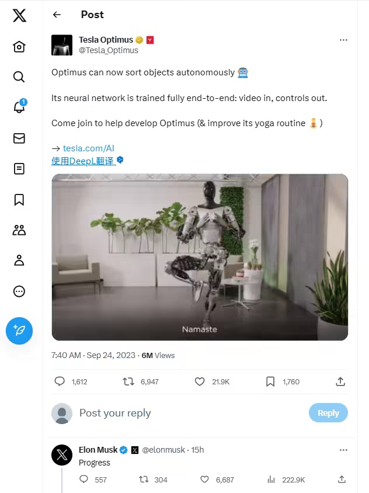The image size is (369, 493).
Task: Open Profile person icon in sidebar
Action: 19,261
